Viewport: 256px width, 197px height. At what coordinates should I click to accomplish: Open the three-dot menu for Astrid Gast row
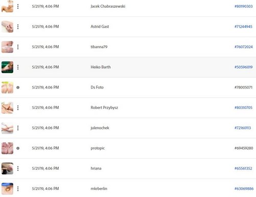[x=18, y=27]
